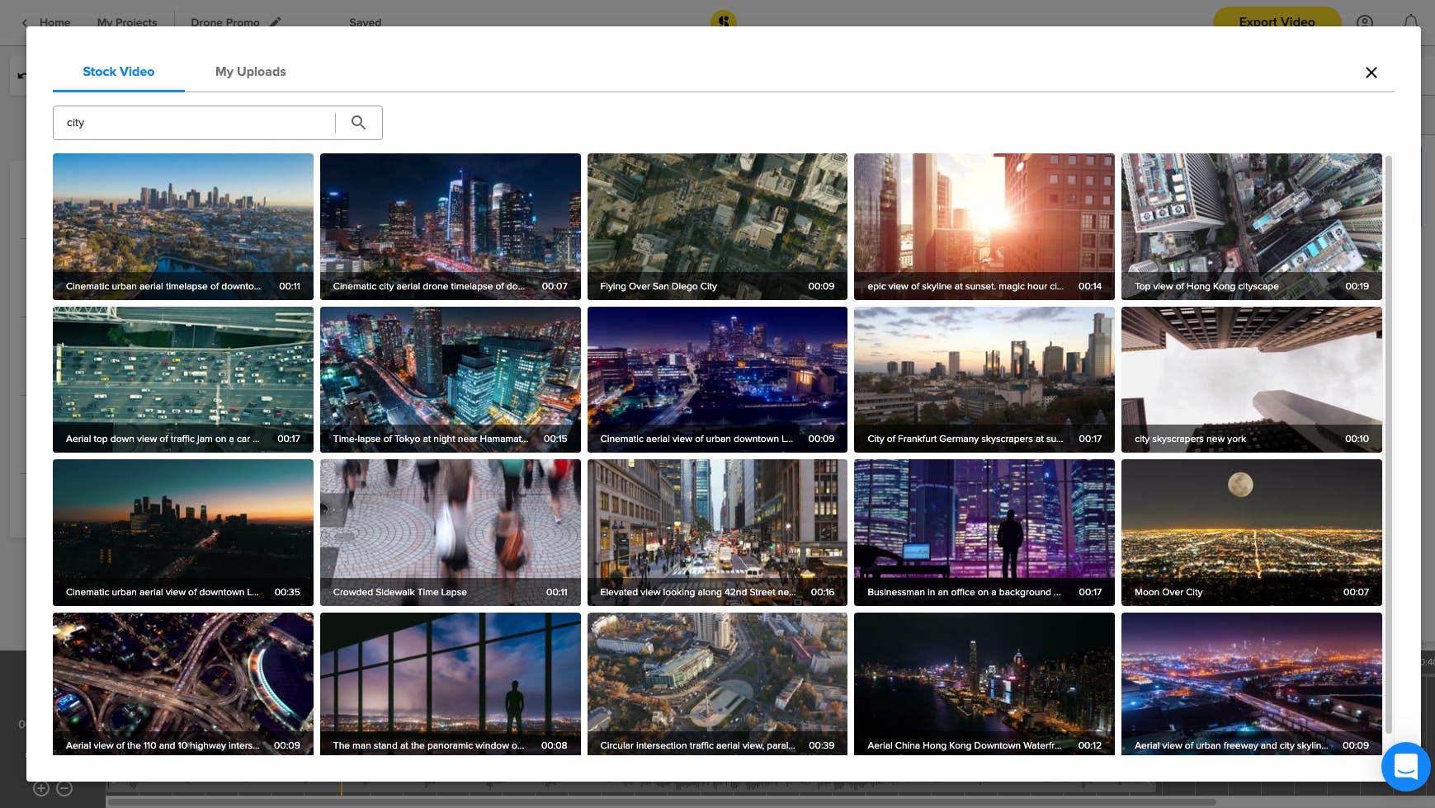The image size is (1435, 808).
Task: Open the notifications bell
Action: click(x=1411, y=22)
